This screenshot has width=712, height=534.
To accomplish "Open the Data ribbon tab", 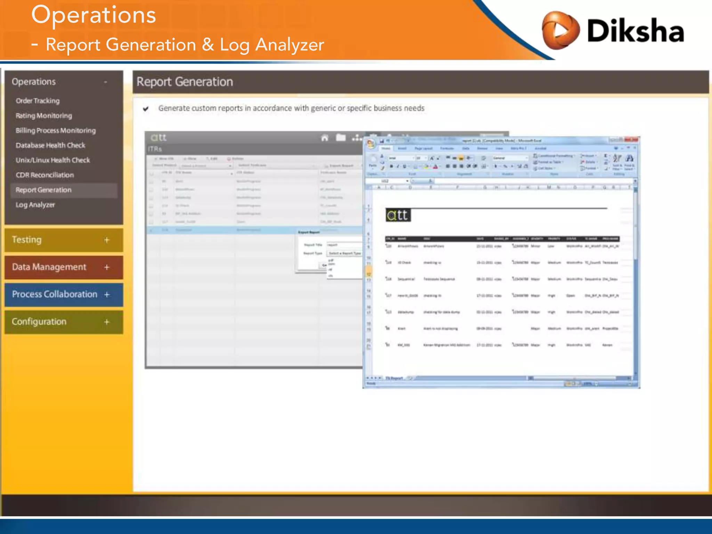I will (466, 148).
